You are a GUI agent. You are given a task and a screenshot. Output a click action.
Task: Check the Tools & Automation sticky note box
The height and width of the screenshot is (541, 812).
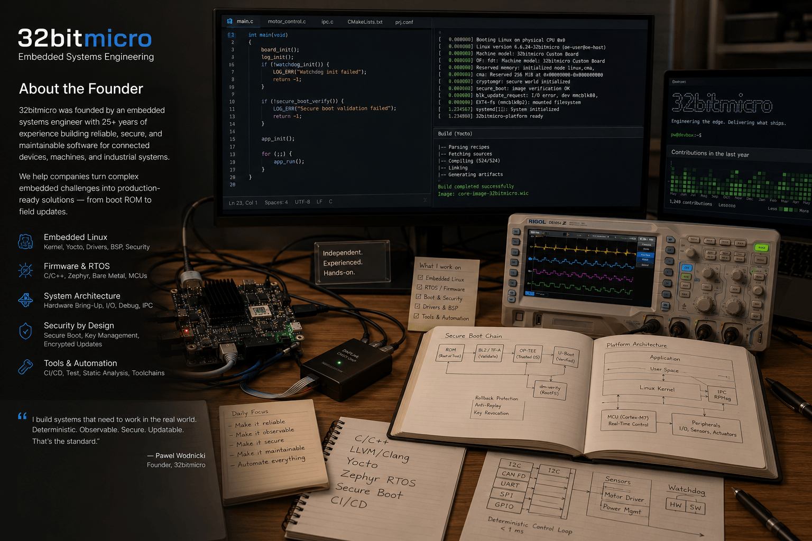[x=416, y=316]
